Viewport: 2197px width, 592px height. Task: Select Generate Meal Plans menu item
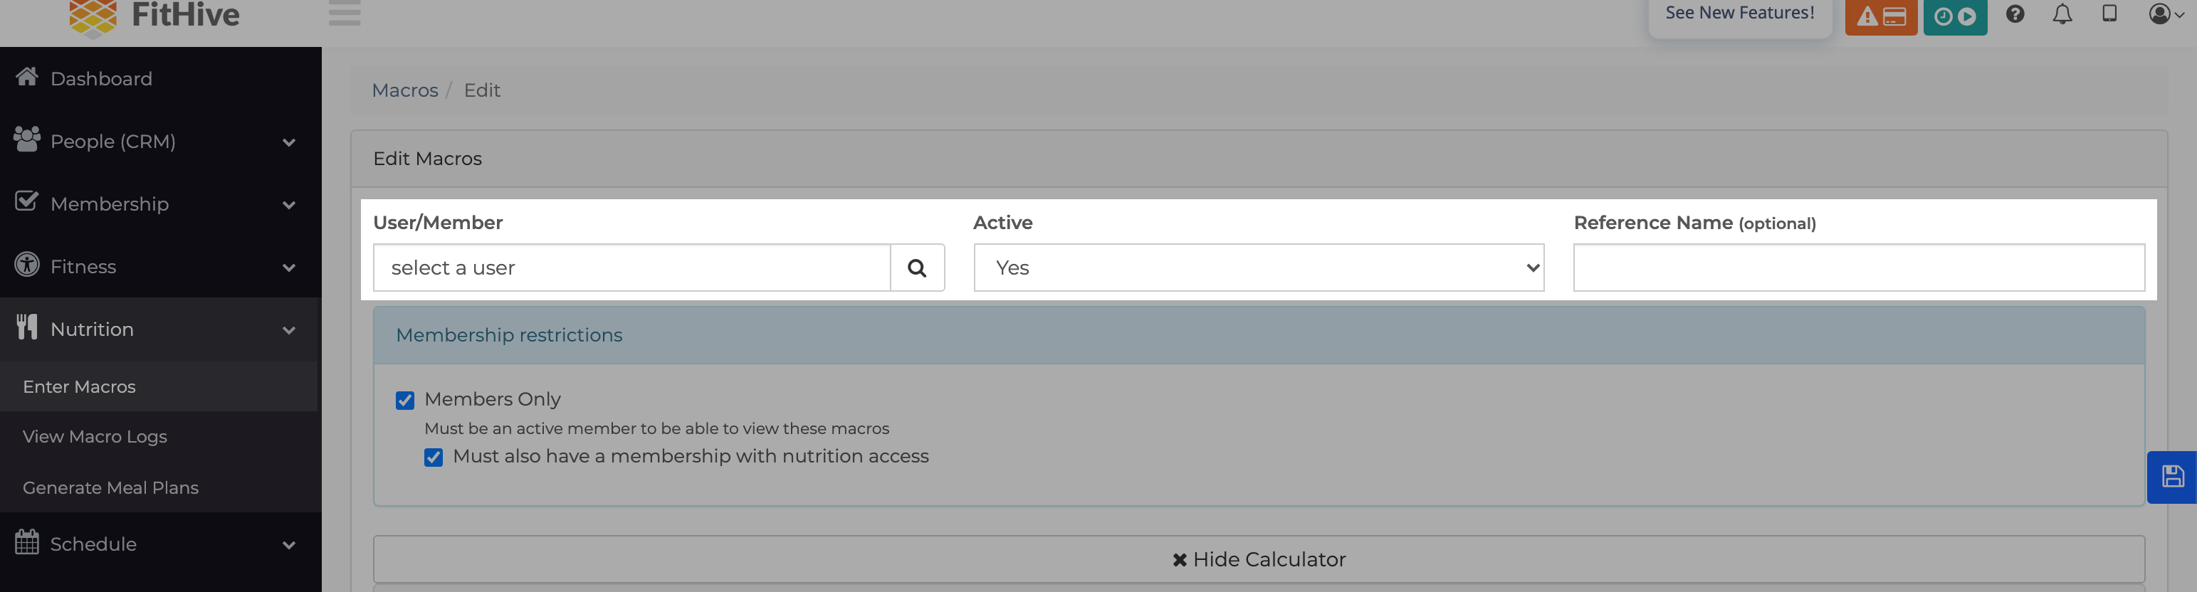[160, 487]
